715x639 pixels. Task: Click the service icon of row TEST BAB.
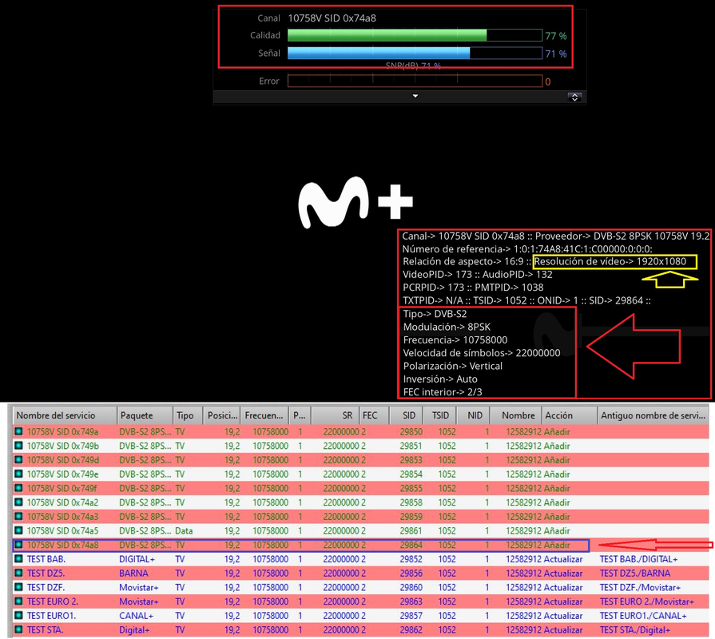click(x=18, y=558)
